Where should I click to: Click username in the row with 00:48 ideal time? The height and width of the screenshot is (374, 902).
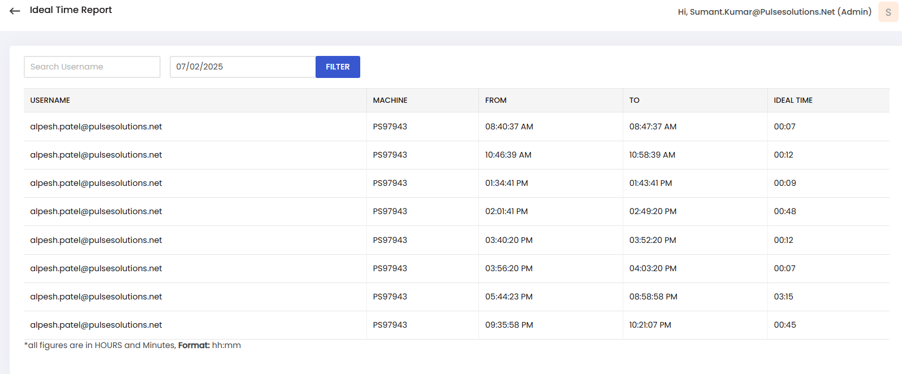click(96, 211)
